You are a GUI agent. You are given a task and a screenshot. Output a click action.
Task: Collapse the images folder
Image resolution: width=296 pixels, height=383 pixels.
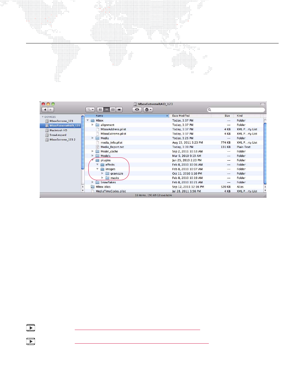[x=97, y=169]
